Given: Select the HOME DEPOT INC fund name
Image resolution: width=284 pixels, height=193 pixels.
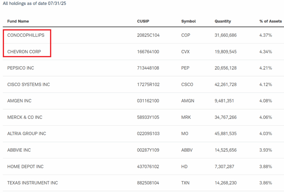Looking at the screenshot, I should (25, 166).
